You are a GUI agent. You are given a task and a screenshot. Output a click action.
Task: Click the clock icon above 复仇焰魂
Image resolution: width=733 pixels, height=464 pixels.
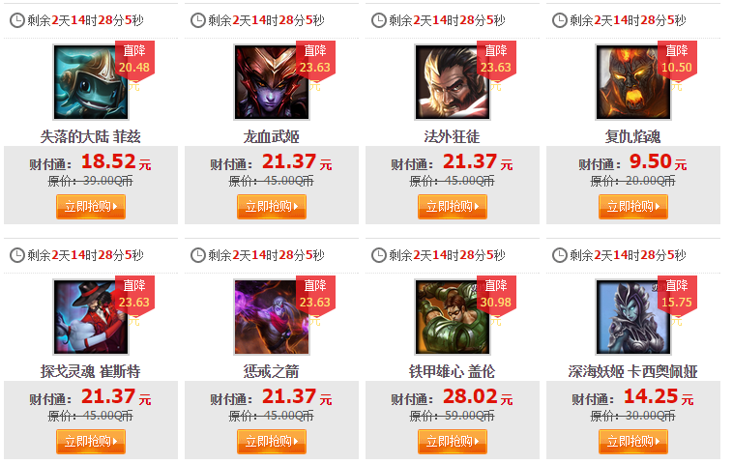tap(559, 20)
